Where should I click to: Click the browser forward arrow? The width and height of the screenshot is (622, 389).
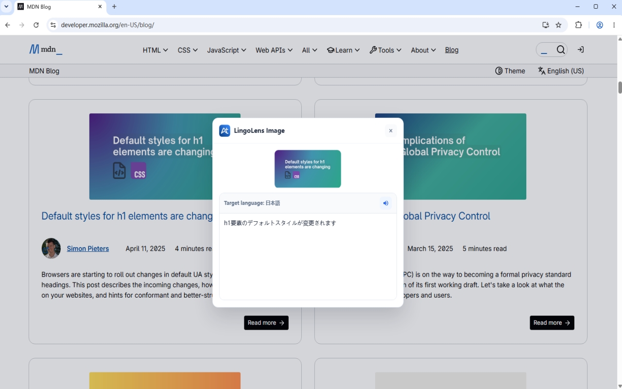coord(21,25)
